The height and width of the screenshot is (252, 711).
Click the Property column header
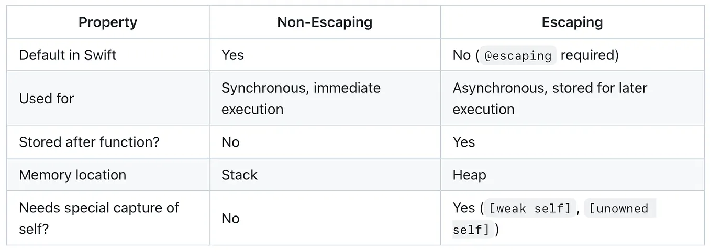pos(108,22)
